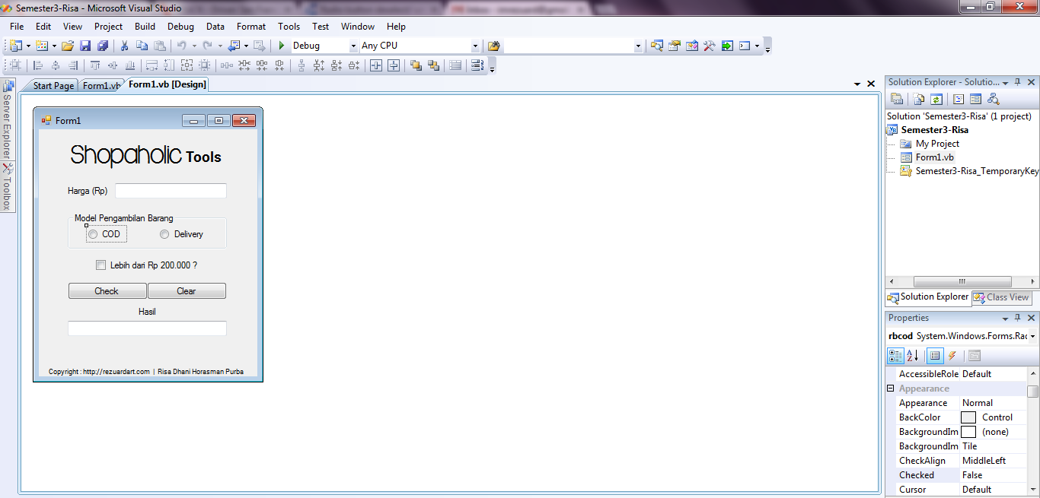The height and width of the screenshot is (498, 1040).
Task: Click Center Horizontally layout icon
Action: [x=376, y=65]
